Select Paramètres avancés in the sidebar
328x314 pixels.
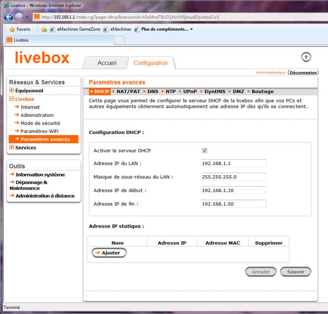(44, 139)
